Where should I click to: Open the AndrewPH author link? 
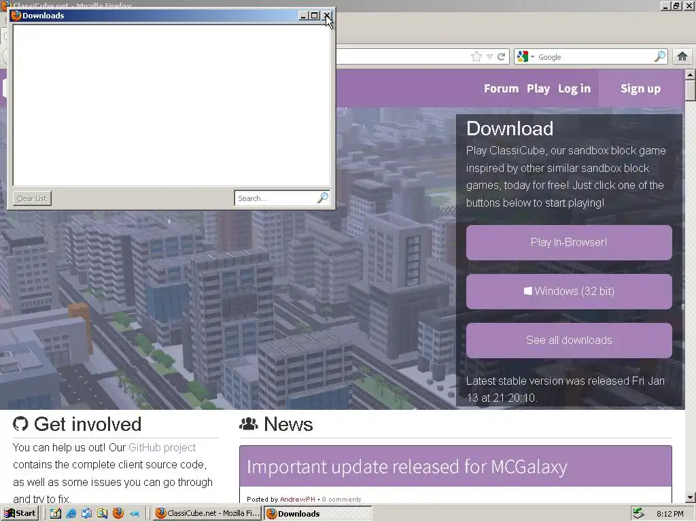298,500
